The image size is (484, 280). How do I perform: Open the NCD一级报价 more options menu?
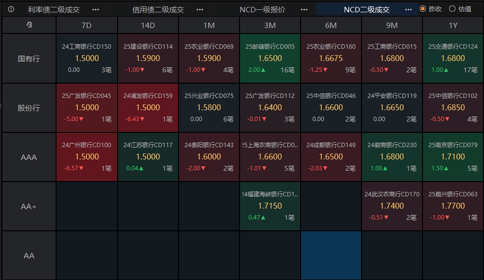tap(304, 9)
